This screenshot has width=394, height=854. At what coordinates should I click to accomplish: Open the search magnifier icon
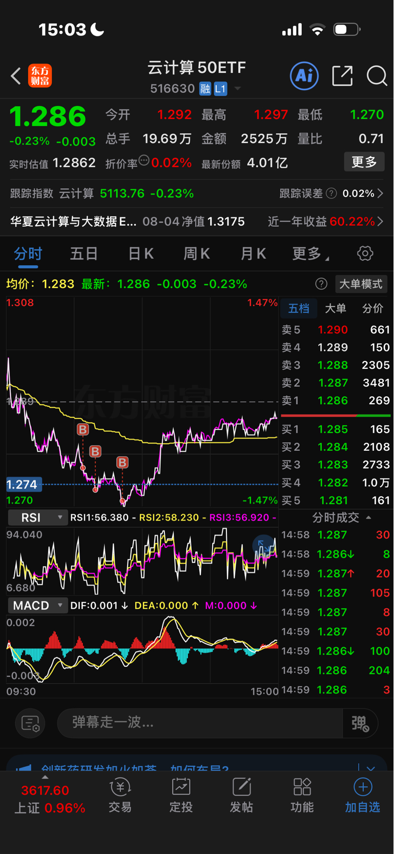[377, 76]
